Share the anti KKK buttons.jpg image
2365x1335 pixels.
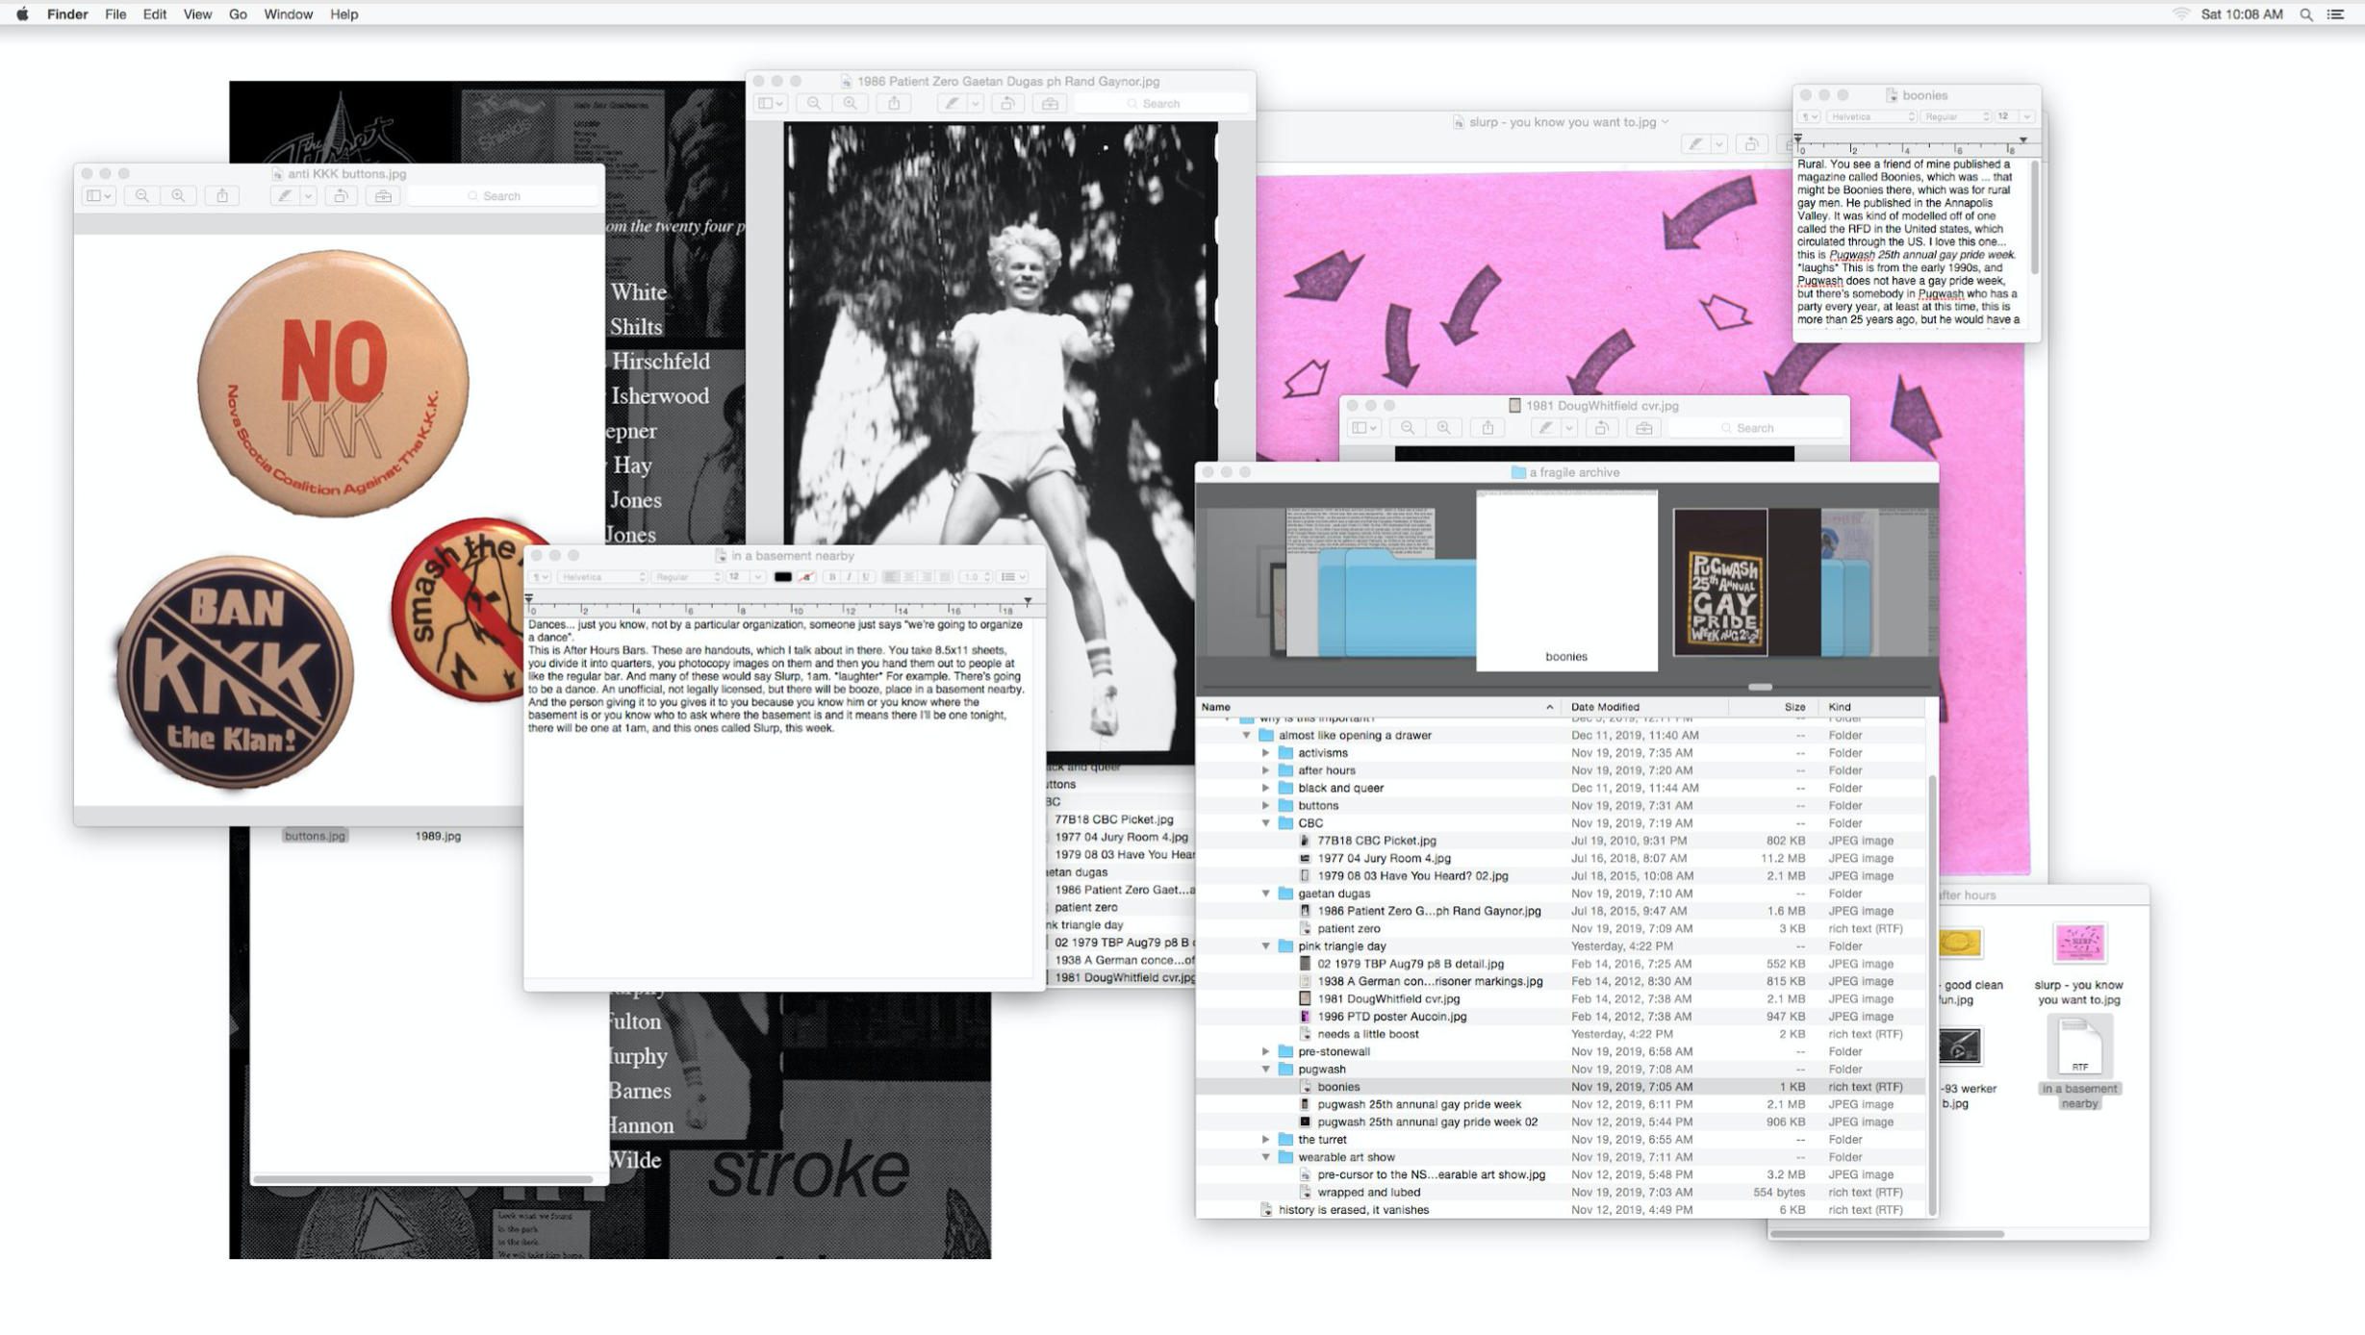[x=222, y=195]
